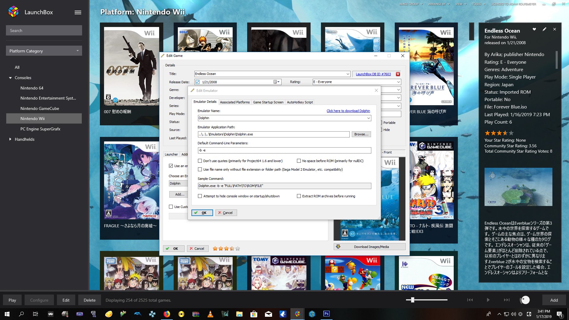Browse for emulator application path
Viewport: 569px width, 320px height.
click(361, 134)
